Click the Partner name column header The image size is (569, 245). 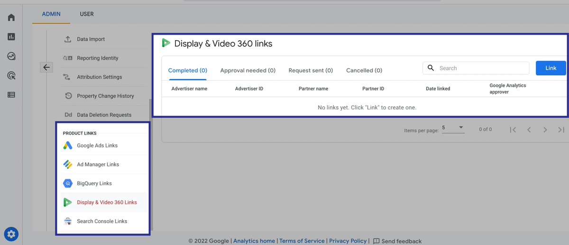313,89
